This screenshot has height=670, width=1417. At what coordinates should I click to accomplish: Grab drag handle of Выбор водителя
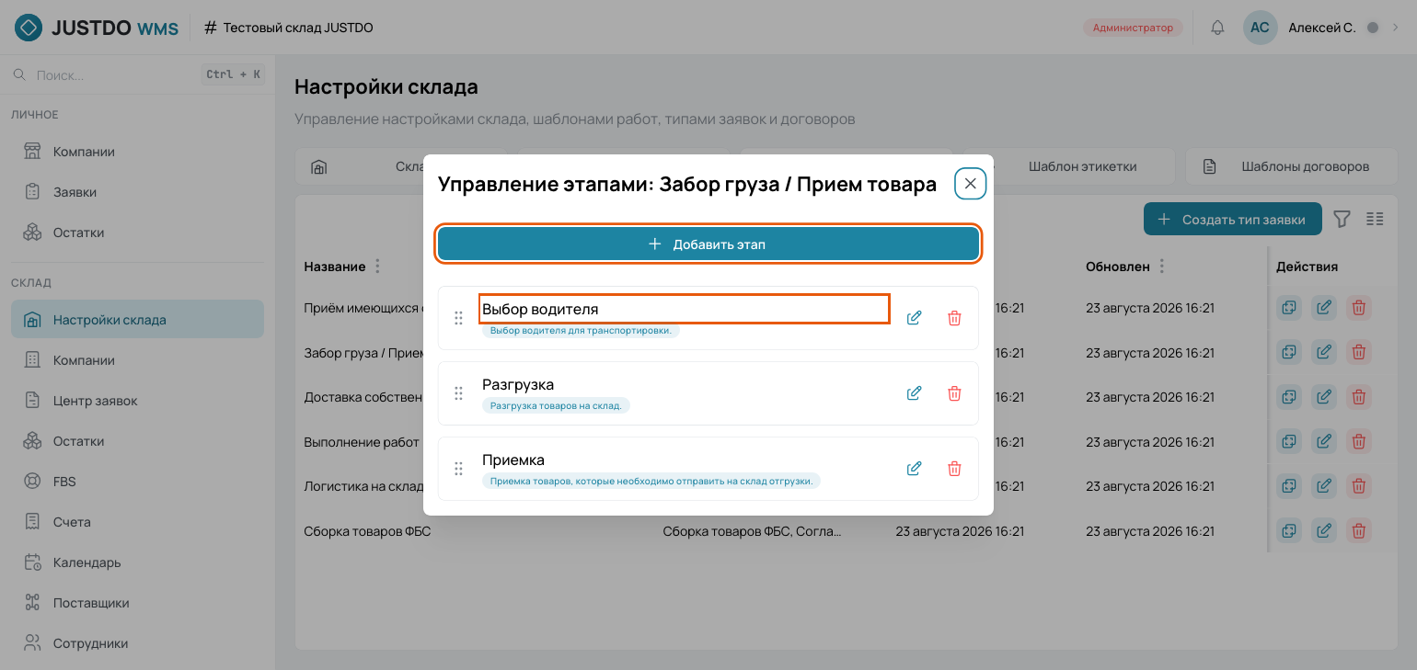pos(458,318)
